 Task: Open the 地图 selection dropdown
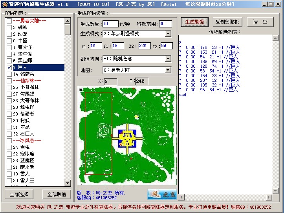click(168, 70)
